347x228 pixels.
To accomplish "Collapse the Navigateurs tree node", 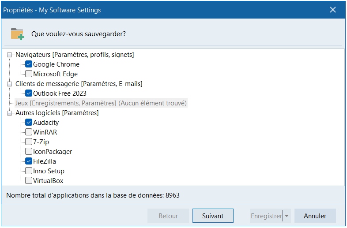I will pos(10,55).
